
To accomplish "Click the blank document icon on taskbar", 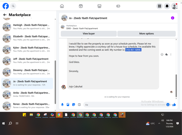I will 66,115.
